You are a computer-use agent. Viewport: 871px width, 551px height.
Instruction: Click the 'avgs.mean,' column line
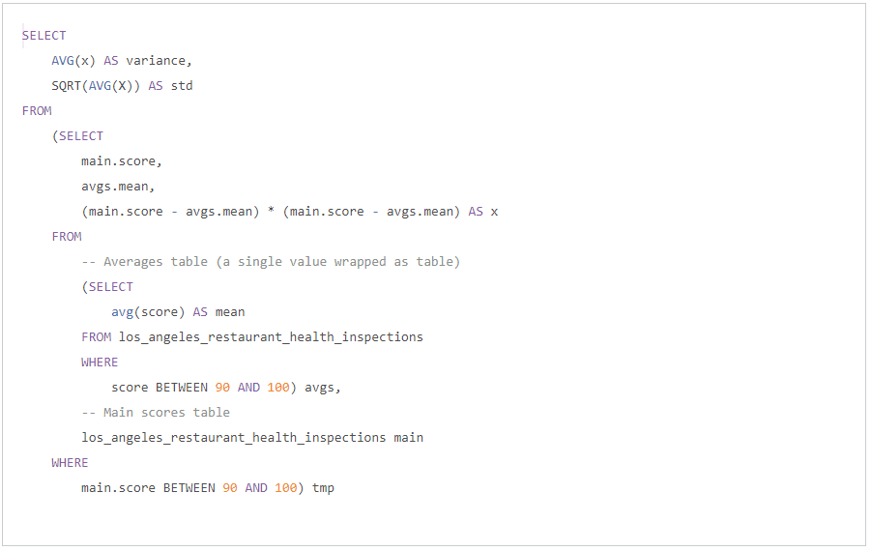(118, 187)
